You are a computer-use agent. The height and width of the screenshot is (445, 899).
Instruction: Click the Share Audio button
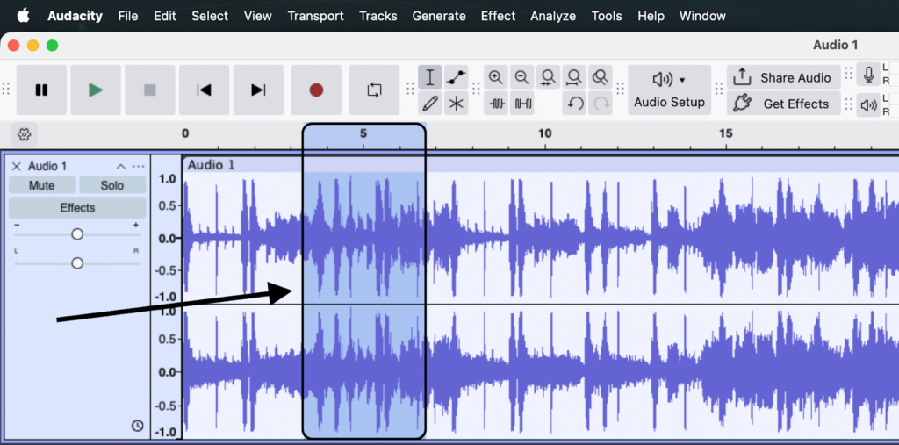(x=783, y=77)
